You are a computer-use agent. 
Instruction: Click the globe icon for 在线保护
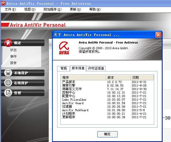point(8,83)
